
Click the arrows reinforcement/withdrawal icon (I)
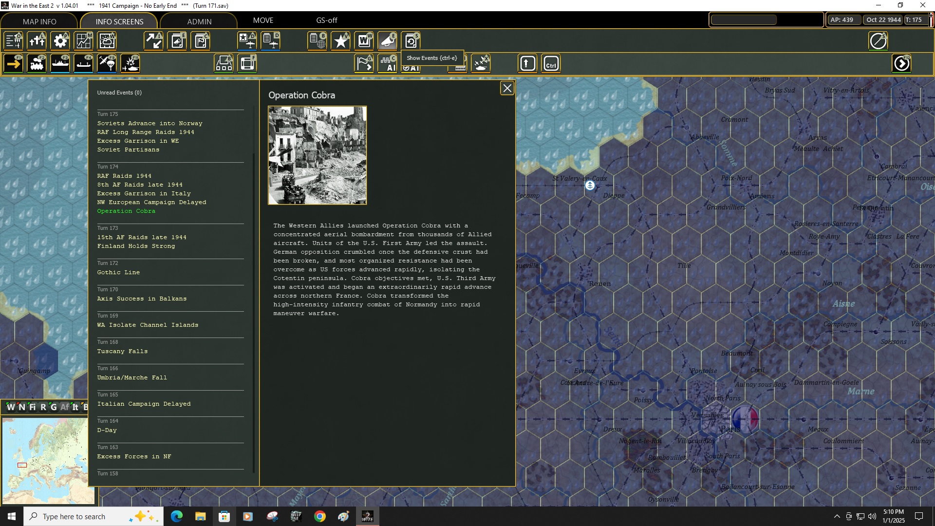click(x=154, y=41)
